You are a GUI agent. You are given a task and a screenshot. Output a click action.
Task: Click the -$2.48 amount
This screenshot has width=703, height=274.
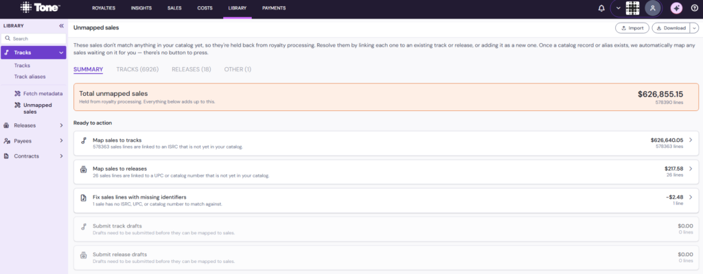(x=675, y=197)
